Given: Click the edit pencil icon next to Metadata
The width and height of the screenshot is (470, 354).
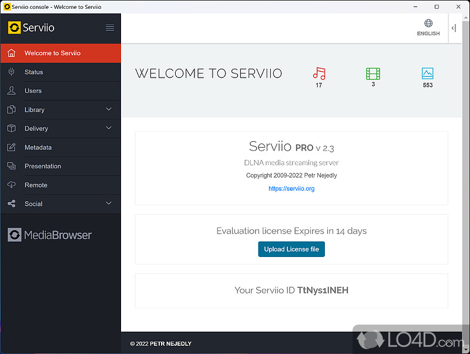Looking at the screenshot, I should point(11,147).
